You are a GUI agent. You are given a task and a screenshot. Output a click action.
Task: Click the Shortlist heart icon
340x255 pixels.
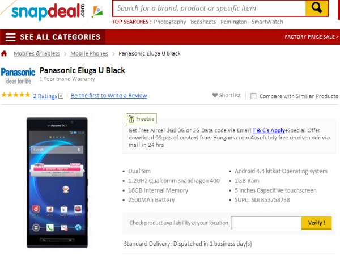[215, 95]
